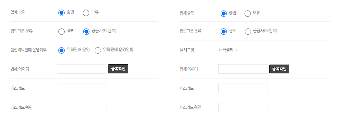
Task: Focus the 업체 아이디 field in left form
Action: (82, 69)
